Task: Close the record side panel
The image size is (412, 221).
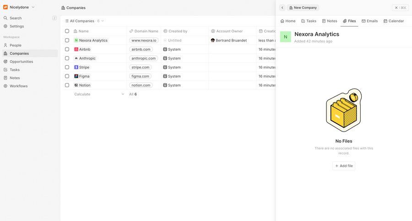Action: pos(401,8)
